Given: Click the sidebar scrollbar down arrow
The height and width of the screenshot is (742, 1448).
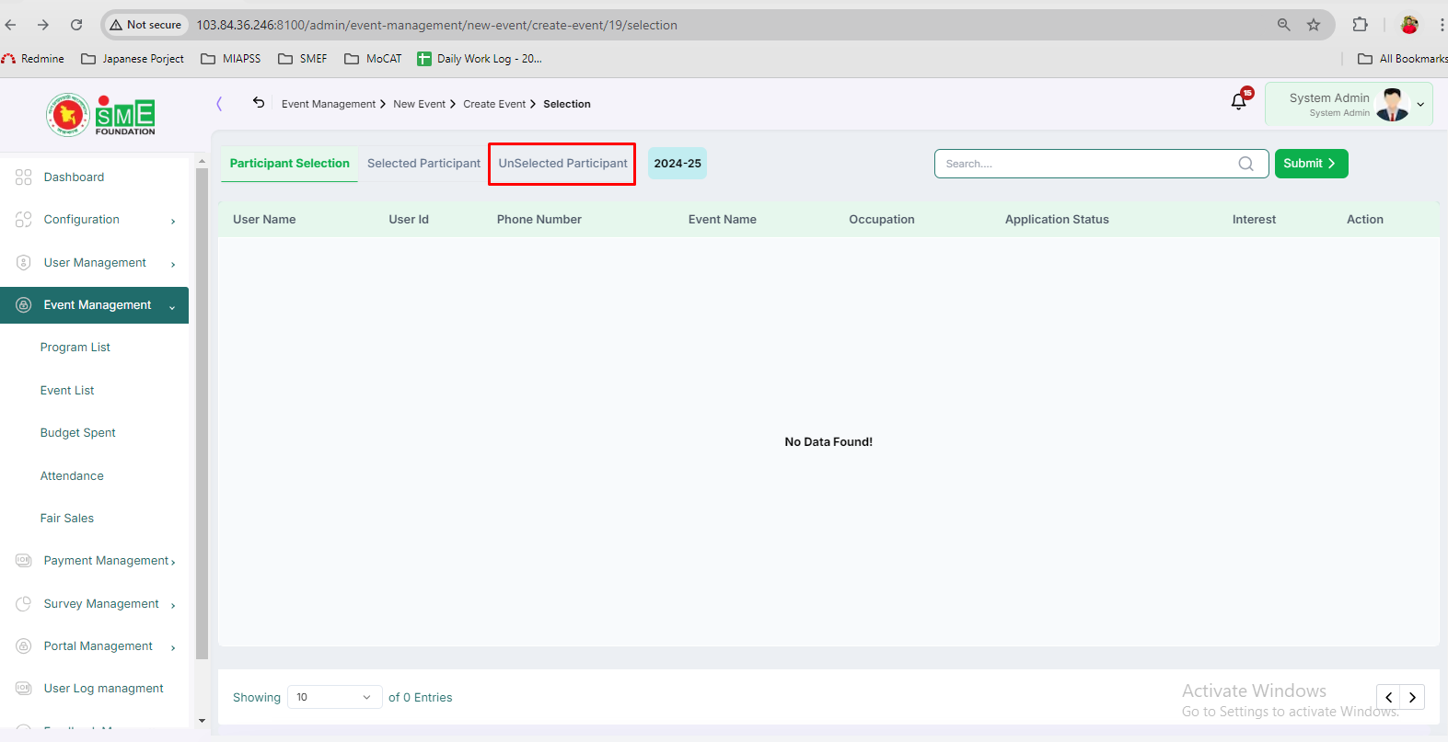Looking at the screenshot, I should [x=203, y=721].
